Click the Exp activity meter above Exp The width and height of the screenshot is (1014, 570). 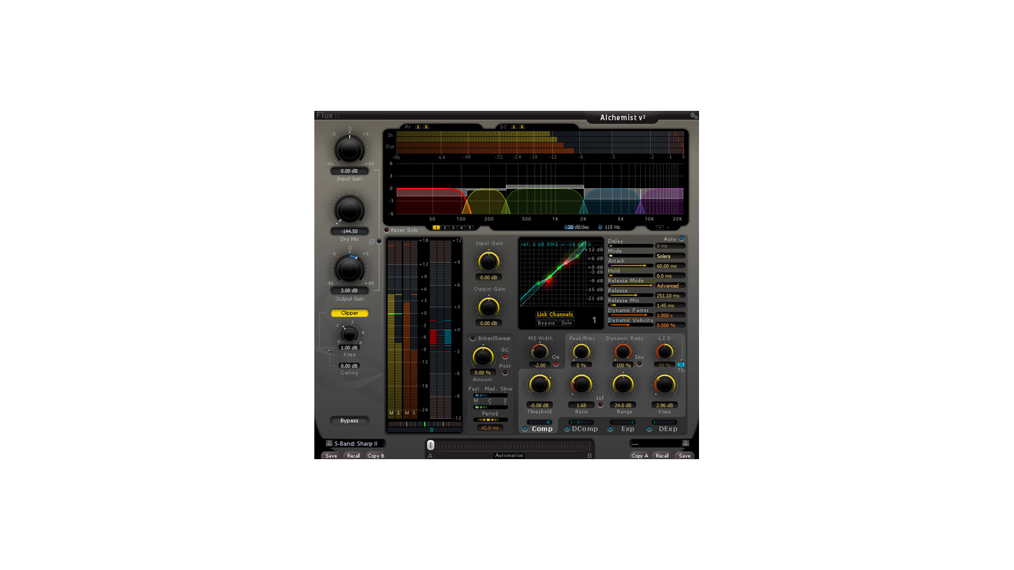pos(622,422)
